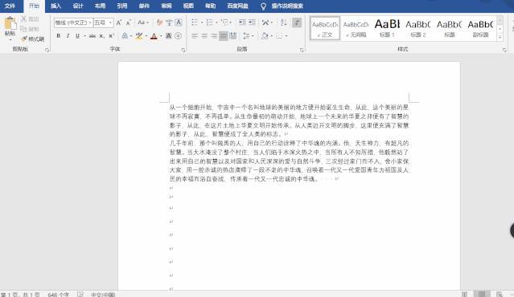This screenshot has height=297, width=514.
Task: Clear all formatting with eraser icon
Action: [x=159, y=22]
